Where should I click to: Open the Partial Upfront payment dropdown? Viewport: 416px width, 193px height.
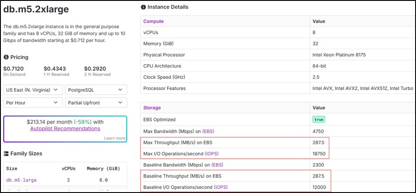(96, 102)
